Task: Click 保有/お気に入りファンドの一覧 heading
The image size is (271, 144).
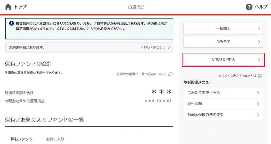Action: [45, 120]
